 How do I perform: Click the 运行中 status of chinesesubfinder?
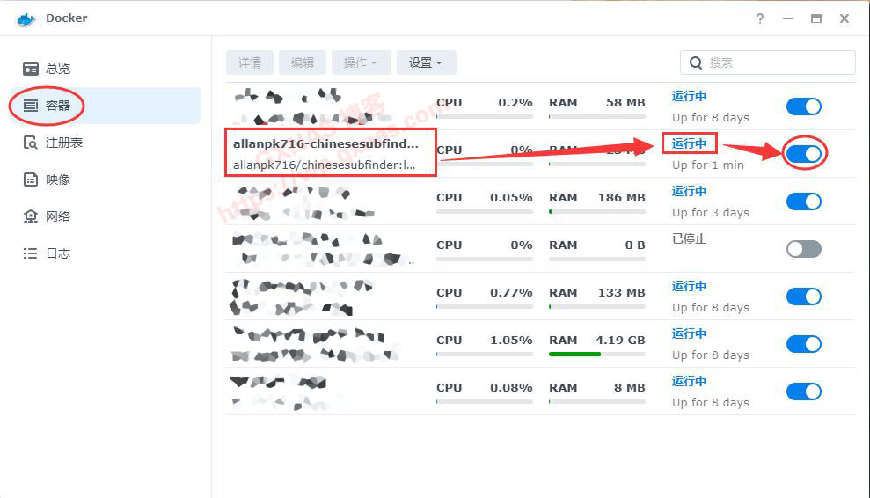coord(689,143)
